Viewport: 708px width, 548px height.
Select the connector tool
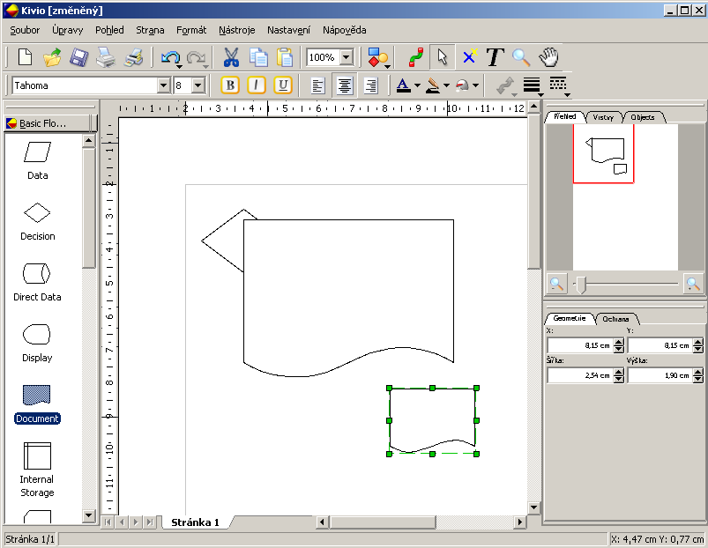(x=416, y=57)
